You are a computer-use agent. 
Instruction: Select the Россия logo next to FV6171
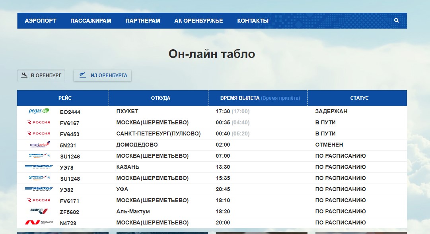coord(39,200)
